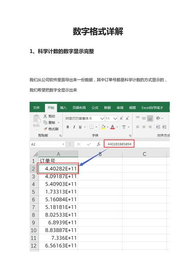This screenshot has height=278, width=196.
Task: Switch to the 审阅 (Review) tab
Action: pyautogui.click(x=120, y=108)
